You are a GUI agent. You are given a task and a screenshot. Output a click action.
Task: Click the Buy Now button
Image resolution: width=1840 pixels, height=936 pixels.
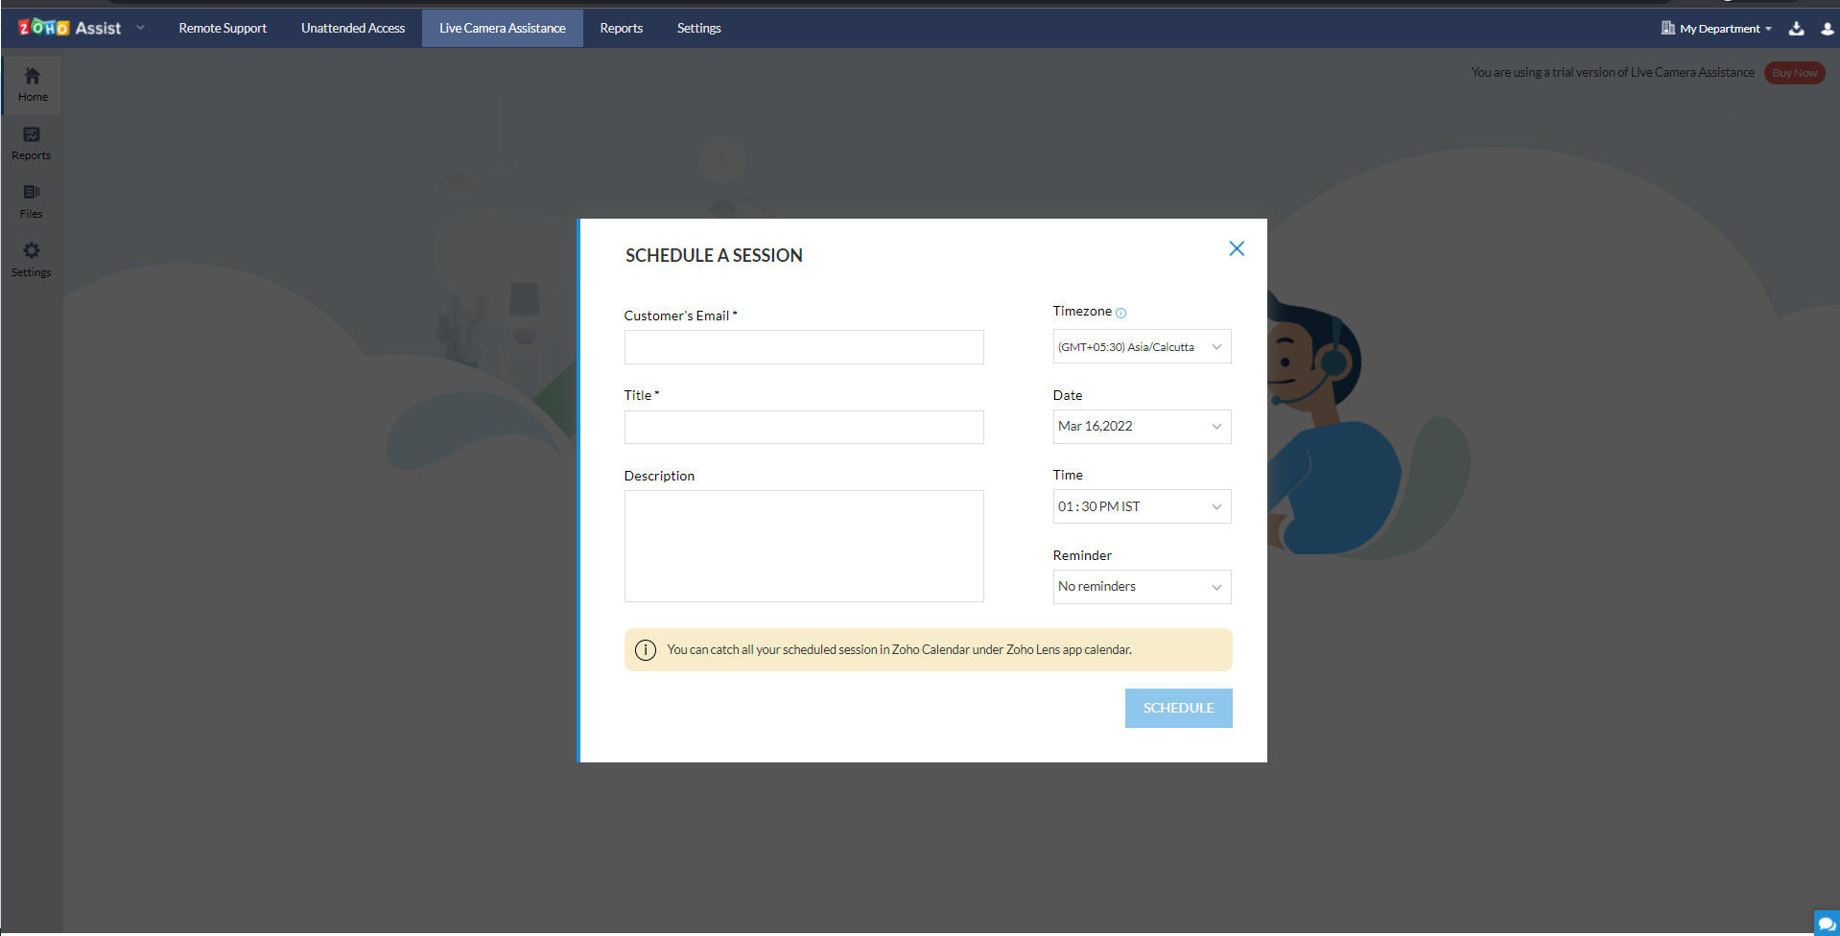click(x=1794, y=73)
